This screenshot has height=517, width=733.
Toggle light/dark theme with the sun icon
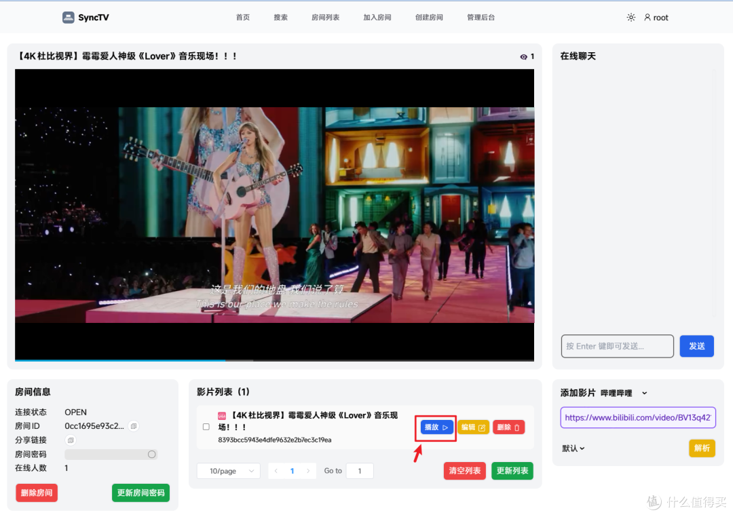(631, 17)
